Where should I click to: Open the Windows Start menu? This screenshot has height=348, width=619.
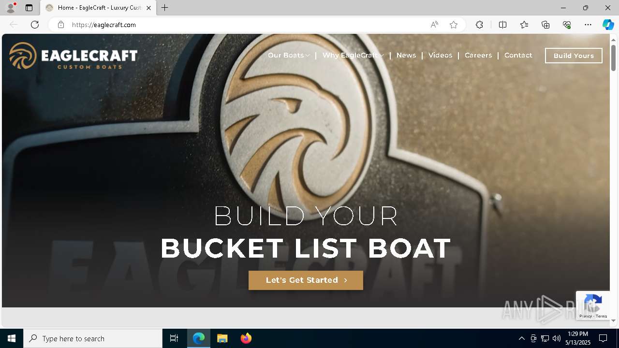pyautogui.click(x=12, y=338)
